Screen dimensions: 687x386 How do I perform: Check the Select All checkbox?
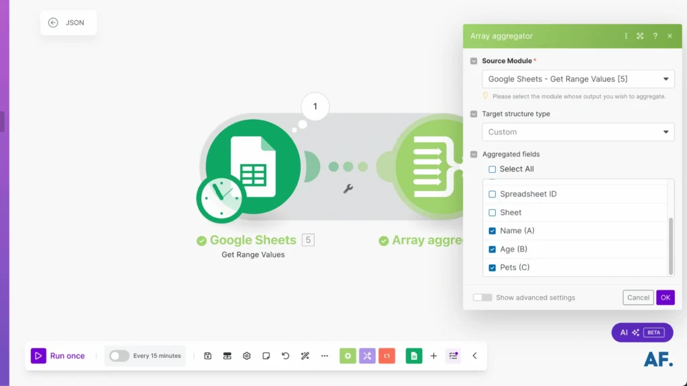pyautogui.click(x=492, y=170)
